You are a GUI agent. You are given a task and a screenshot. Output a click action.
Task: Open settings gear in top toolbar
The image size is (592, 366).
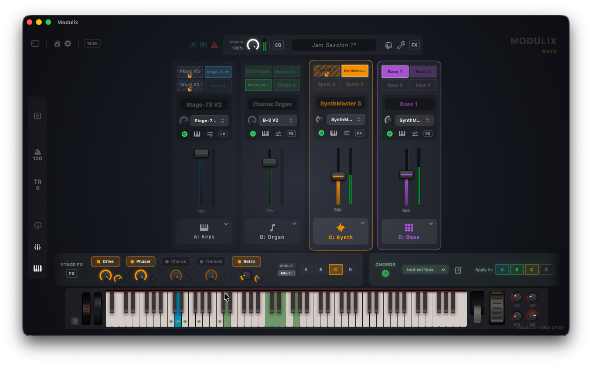(x=68, y=43)
